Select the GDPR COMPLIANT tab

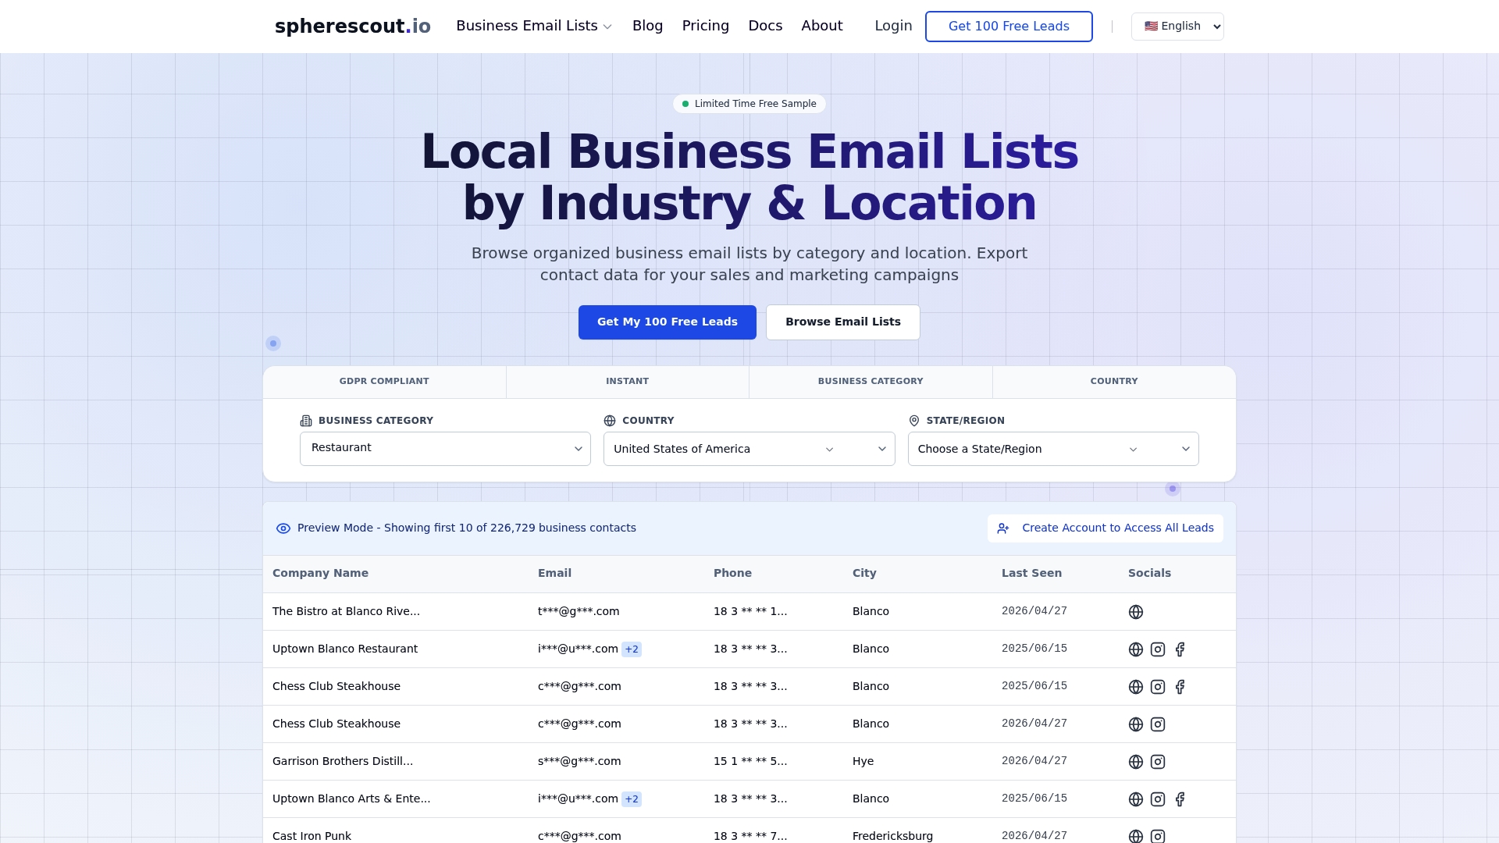[384, 382]
